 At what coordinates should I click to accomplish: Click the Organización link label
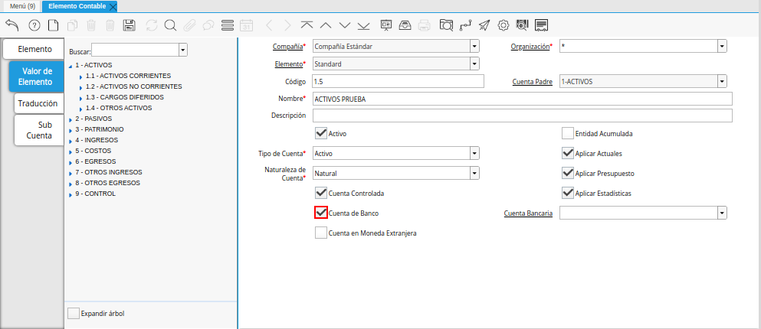tap(530, 47)
